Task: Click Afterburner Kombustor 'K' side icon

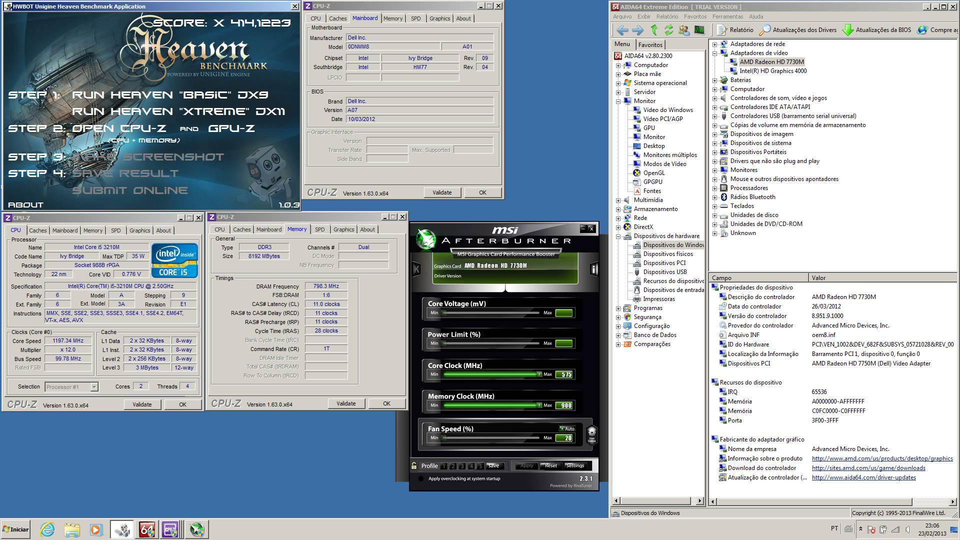Action: tap(416, 269)
